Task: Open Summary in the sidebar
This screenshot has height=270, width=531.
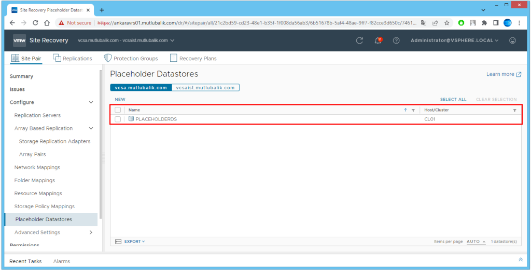Action: coord(21,76)
